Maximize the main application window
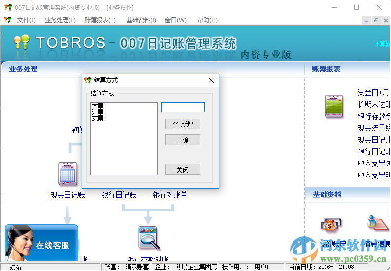This screenshot has height=271, width=391. [357, 7]
